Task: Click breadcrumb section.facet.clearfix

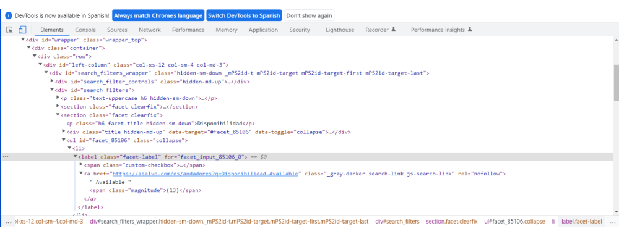Action: [x=452, y=222]
